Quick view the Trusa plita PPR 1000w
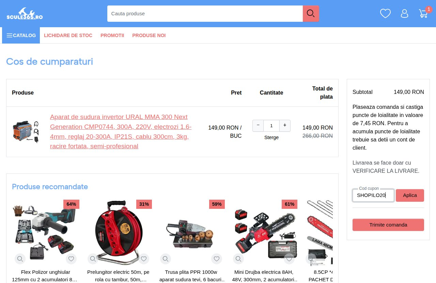This screenshot has width=436, height=283. pos(166,259)
